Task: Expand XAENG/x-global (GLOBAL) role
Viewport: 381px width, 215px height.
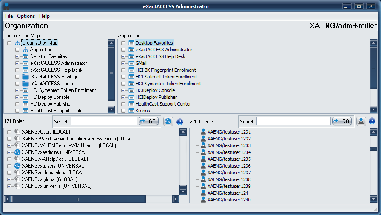Action: coord(9,179)
